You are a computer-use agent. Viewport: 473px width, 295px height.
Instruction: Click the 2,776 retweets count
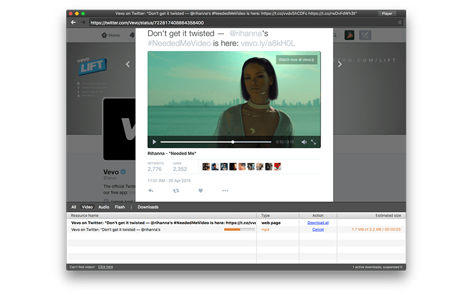point(155,169)
